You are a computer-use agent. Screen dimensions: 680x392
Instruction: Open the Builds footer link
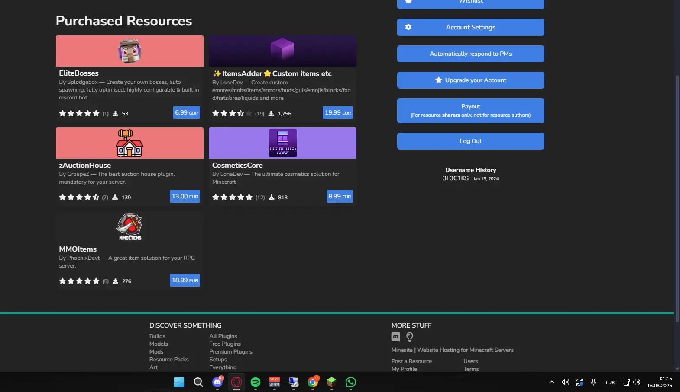157,336
